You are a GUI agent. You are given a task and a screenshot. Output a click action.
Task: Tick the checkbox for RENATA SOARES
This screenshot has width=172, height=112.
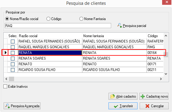pyautogui.click(x=13, y=58)
